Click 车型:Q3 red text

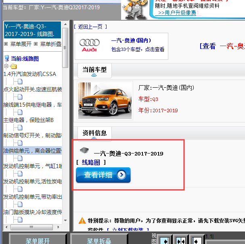pyautogui.click(x=148, y=99)
